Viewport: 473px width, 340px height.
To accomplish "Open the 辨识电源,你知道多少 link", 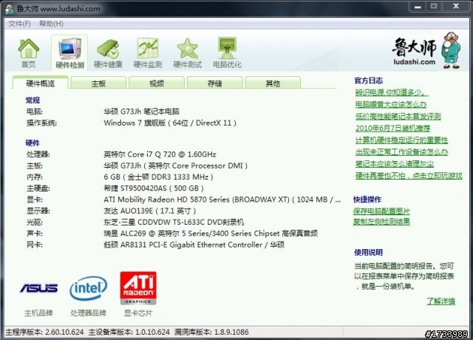I will pos(392,92).
